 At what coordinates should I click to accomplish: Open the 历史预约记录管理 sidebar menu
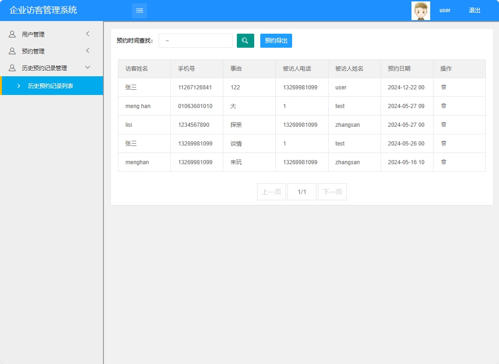point(44,67)
